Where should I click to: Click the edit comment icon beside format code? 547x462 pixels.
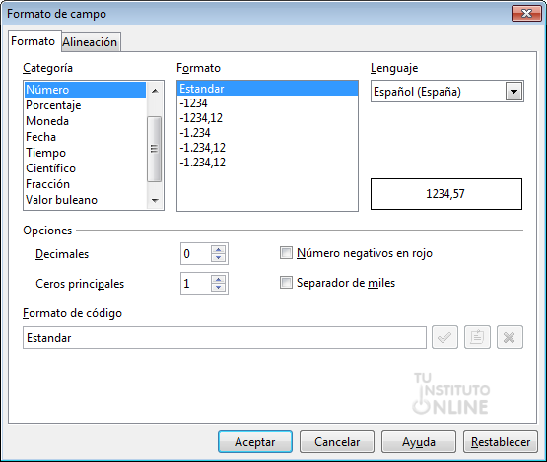(x=477, y=337)
